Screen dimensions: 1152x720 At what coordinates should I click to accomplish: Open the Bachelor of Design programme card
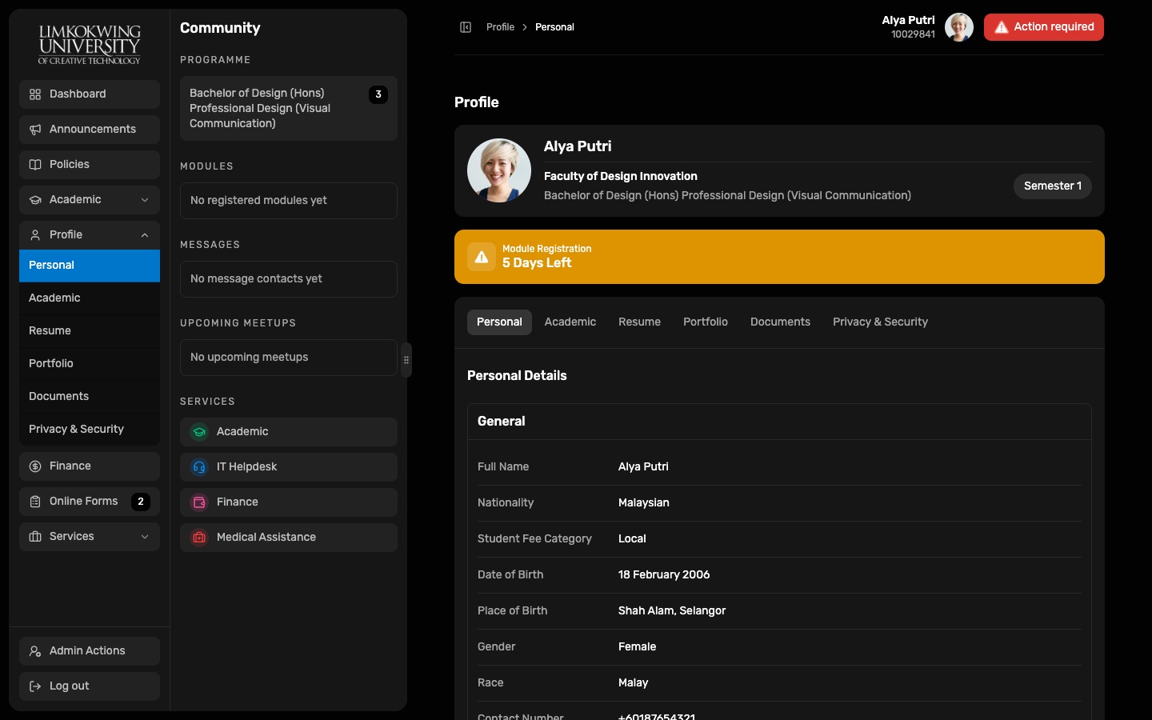[x=289, y=109]
